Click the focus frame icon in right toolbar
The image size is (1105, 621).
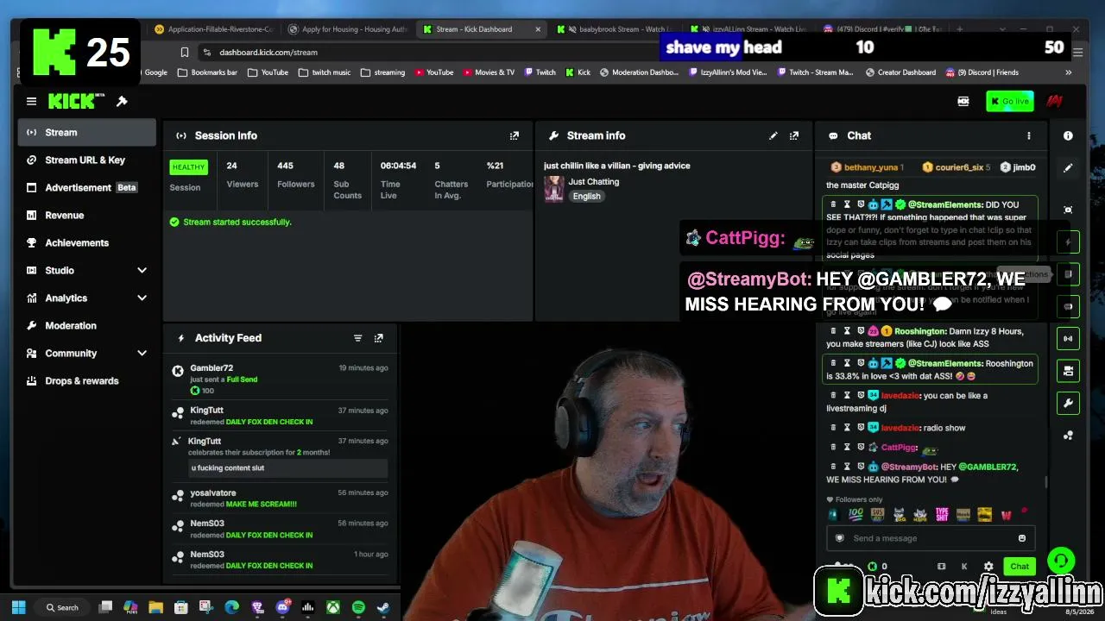[1068, 210]
